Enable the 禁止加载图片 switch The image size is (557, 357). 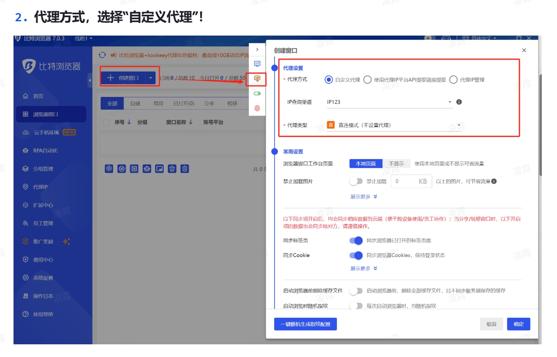click(x=356, y=181)
